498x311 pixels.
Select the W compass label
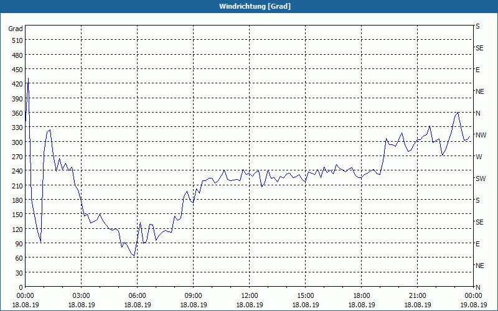coord(479,157)
